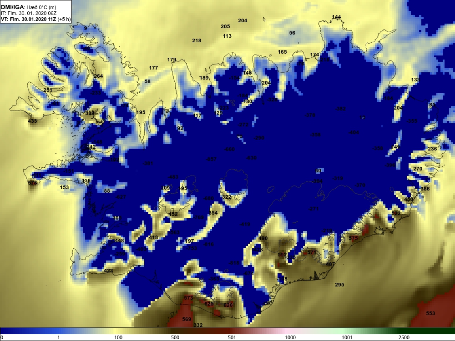Screen dimensions: 455x341
Task: Select the map value '569'
Action: click(187, 319)
